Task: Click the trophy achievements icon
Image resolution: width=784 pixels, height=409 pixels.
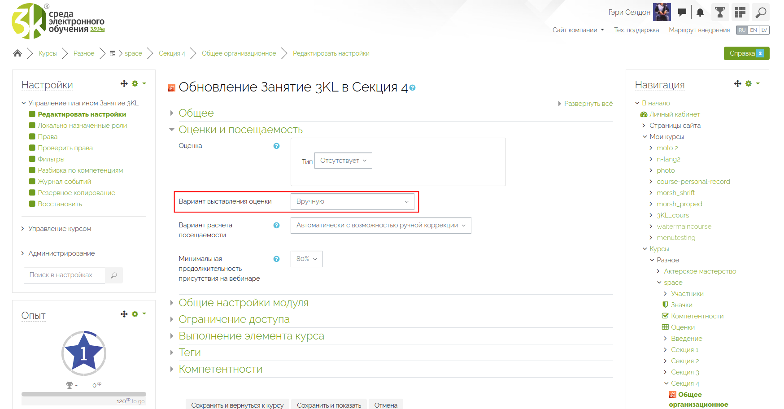Action: [x=720, y=13]
